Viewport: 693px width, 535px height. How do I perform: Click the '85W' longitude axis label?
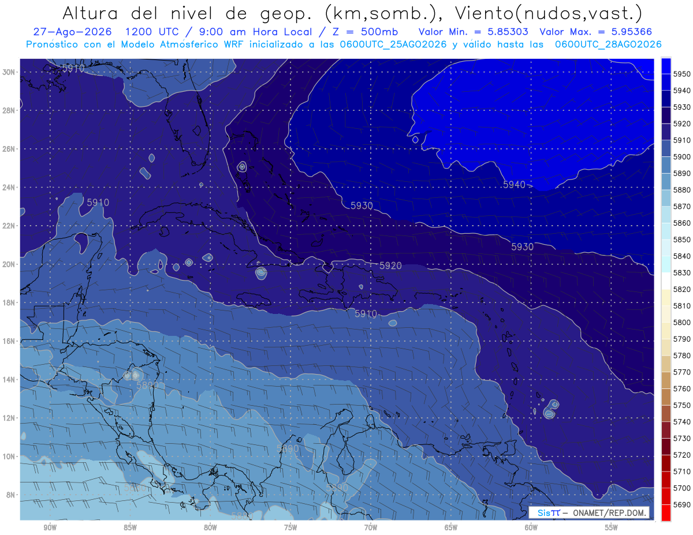(x=130, y=528)
